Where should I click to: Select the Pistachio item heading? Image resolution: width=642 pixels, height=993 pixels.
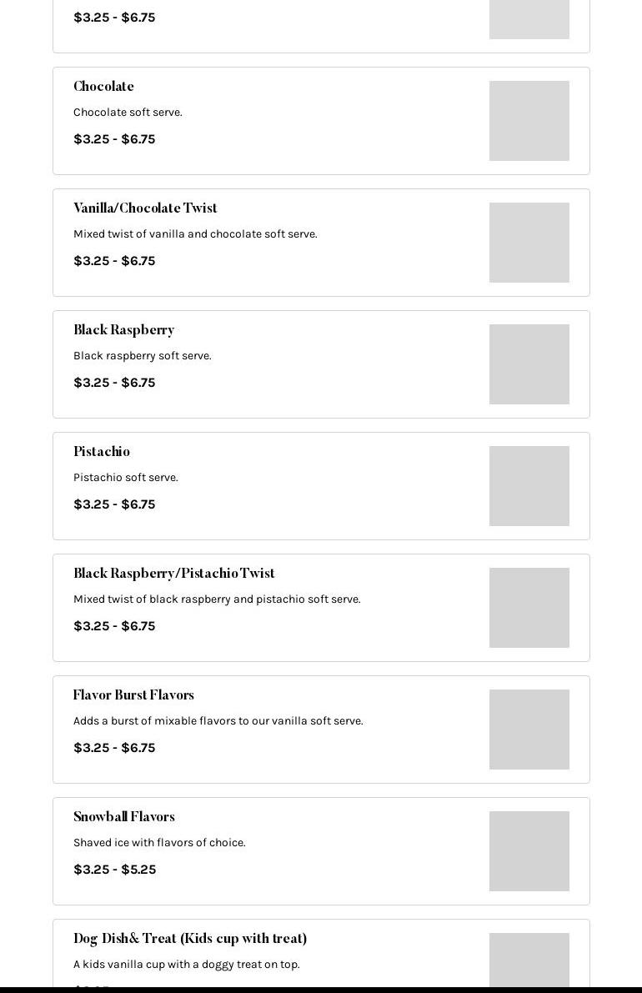pos(101,452)
